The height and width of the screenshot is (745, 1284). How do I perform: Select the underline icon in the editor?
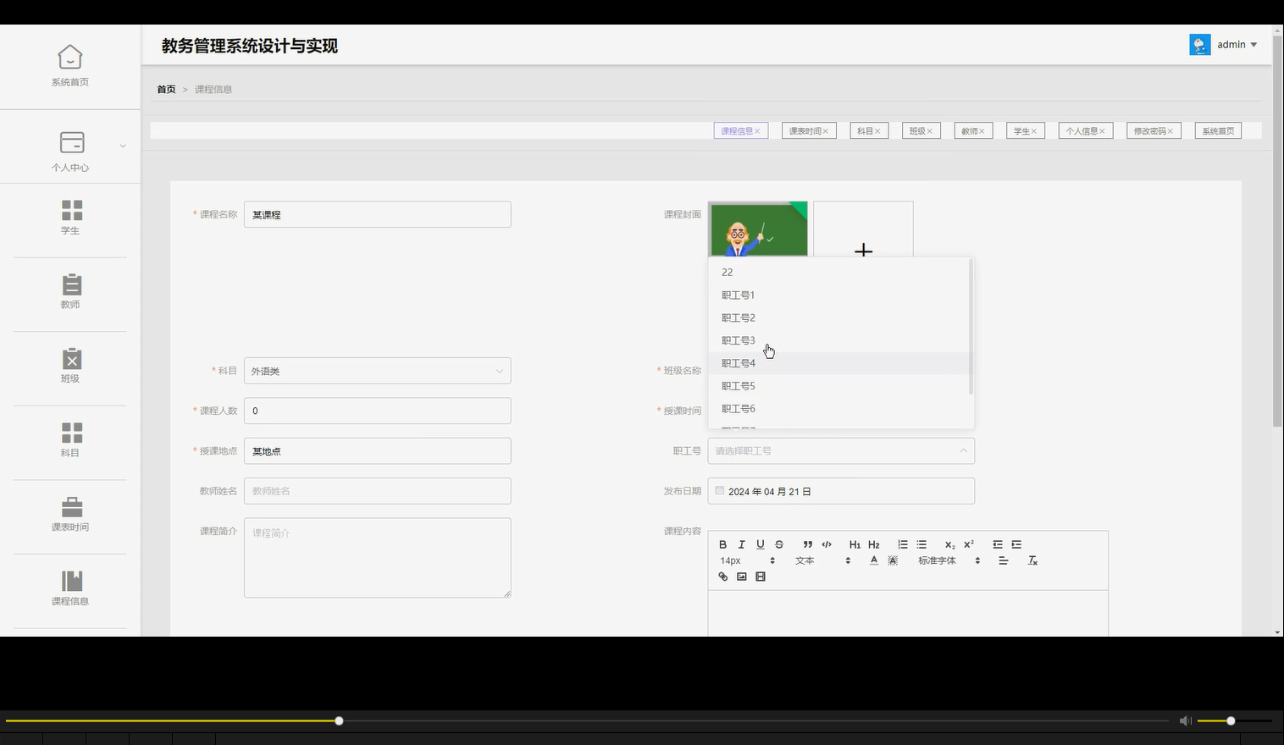760,544
